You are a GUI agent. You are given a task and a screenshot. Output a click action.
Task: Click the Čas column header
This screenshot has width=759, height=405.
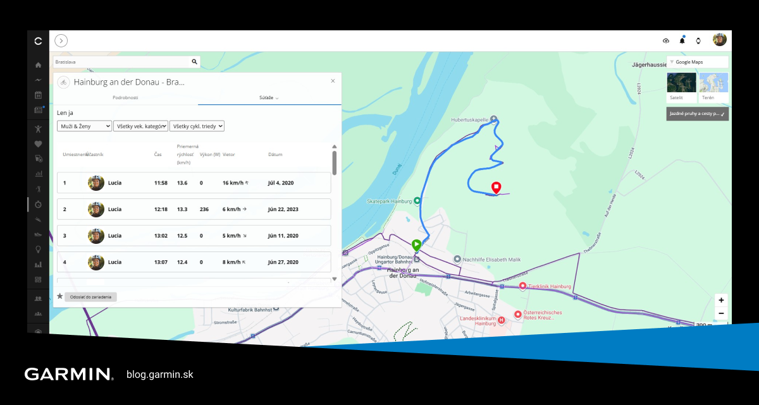[x=157, y=154]
